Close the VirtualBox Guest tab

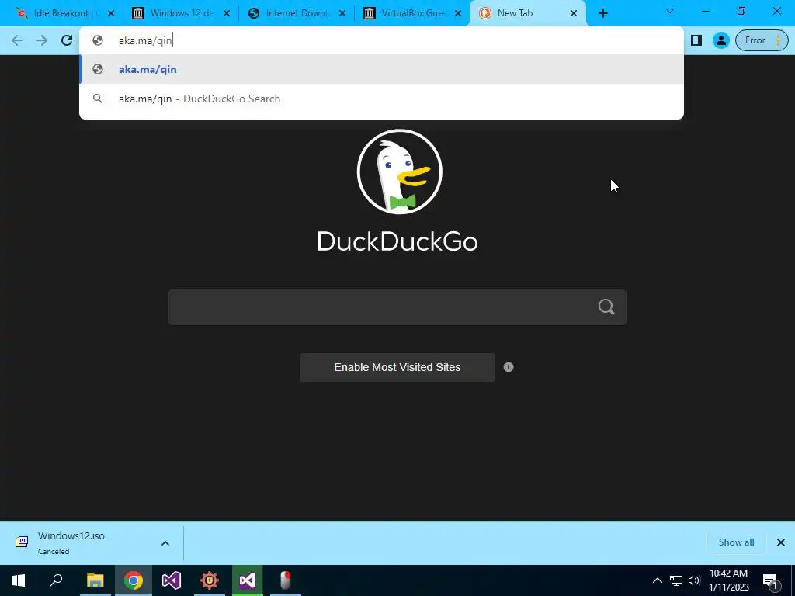click(x=458, y=14)
